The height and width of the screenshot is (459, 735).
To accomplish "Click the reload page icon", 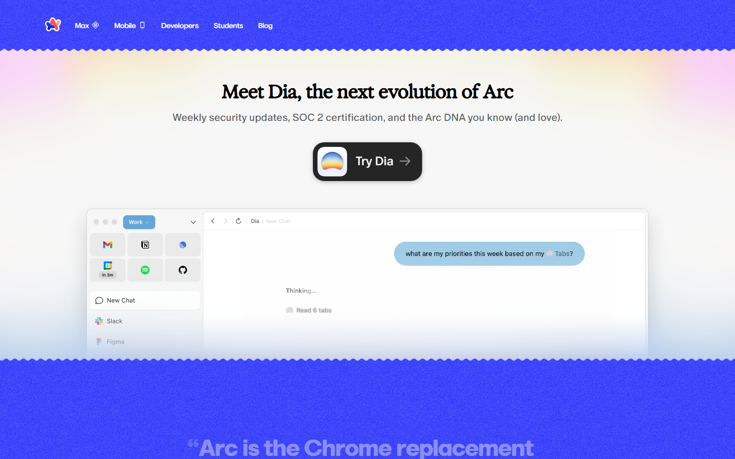I will click(238, 221).
